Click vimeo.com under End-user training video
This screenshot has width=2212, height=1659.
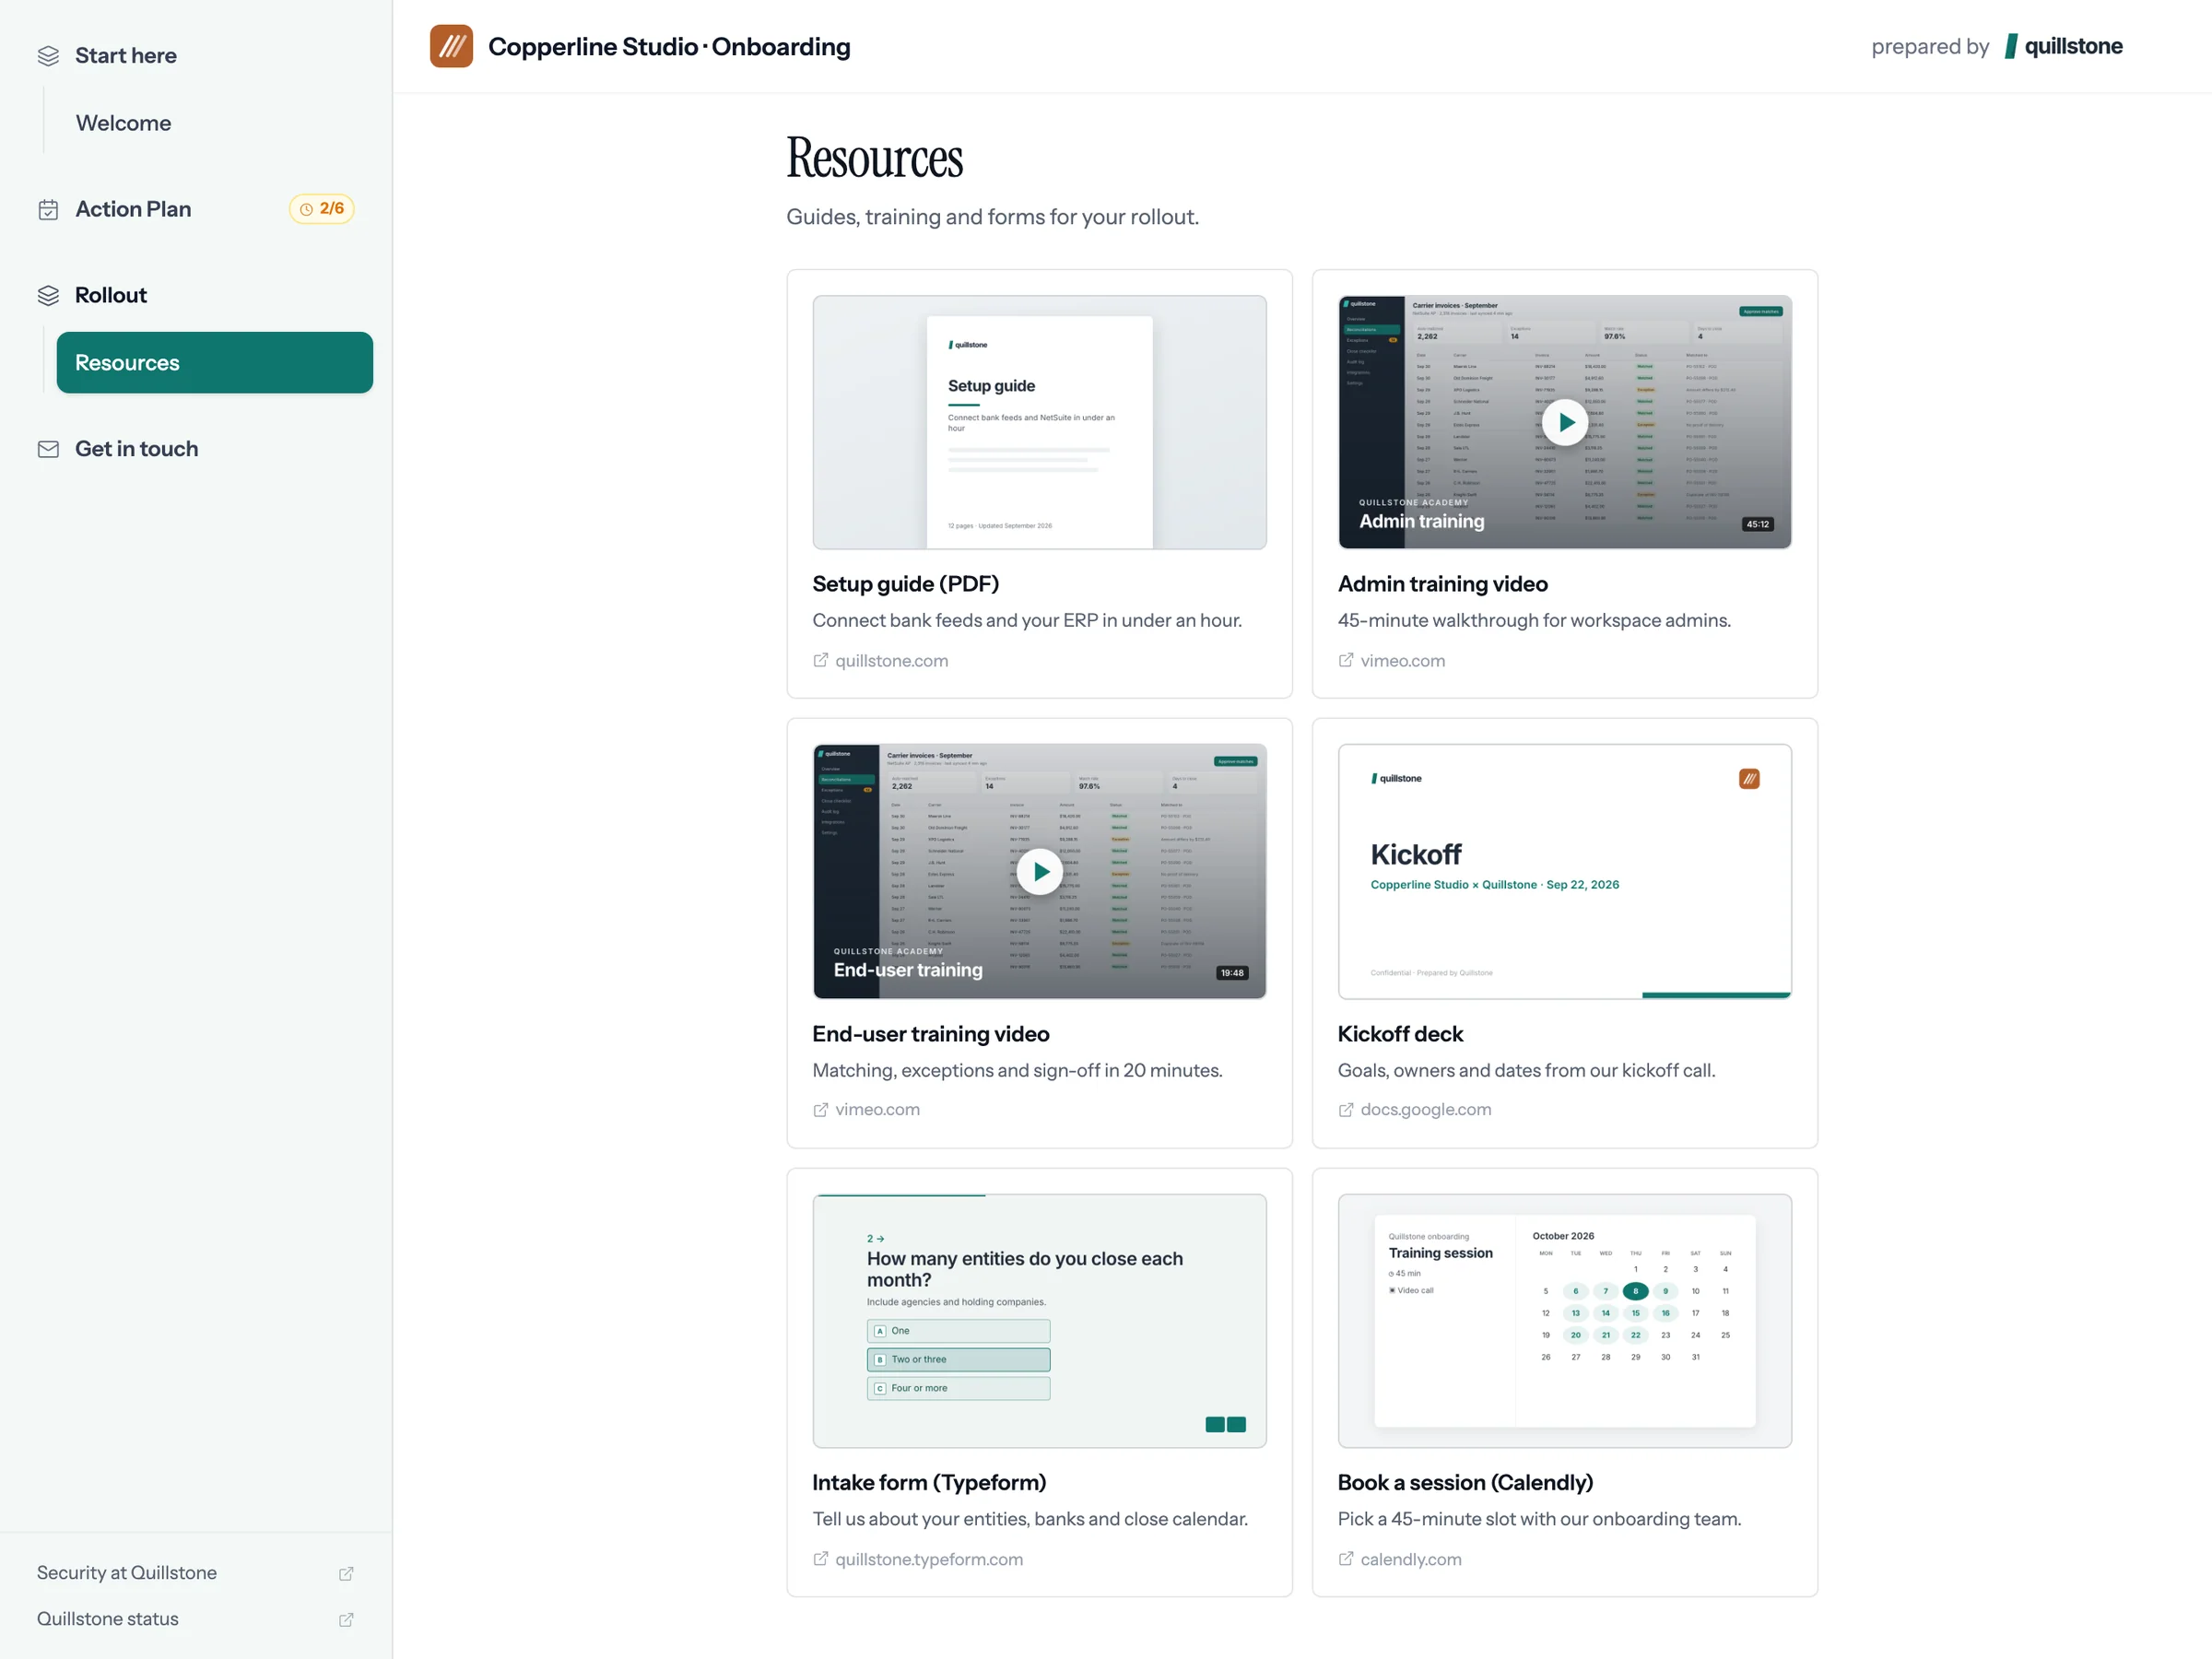point(878,1110)
